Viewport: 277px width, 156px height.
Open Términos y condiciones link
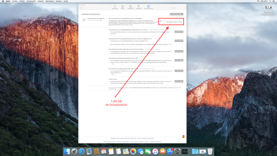coord(123,142)
